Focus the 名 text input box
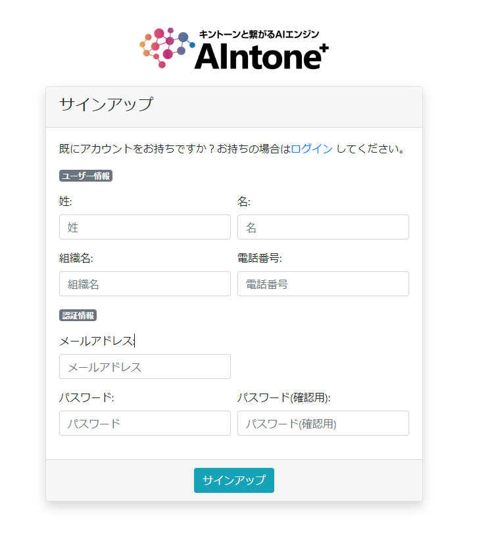The image size is (488, 535). point(323,227)
